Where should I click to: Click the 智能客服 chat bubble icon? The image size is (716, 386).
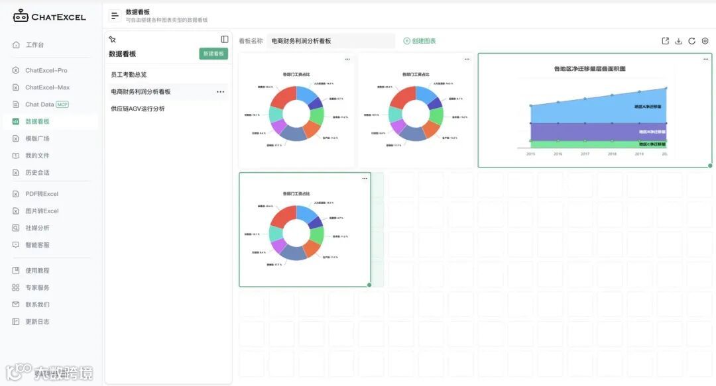point(16,245)
